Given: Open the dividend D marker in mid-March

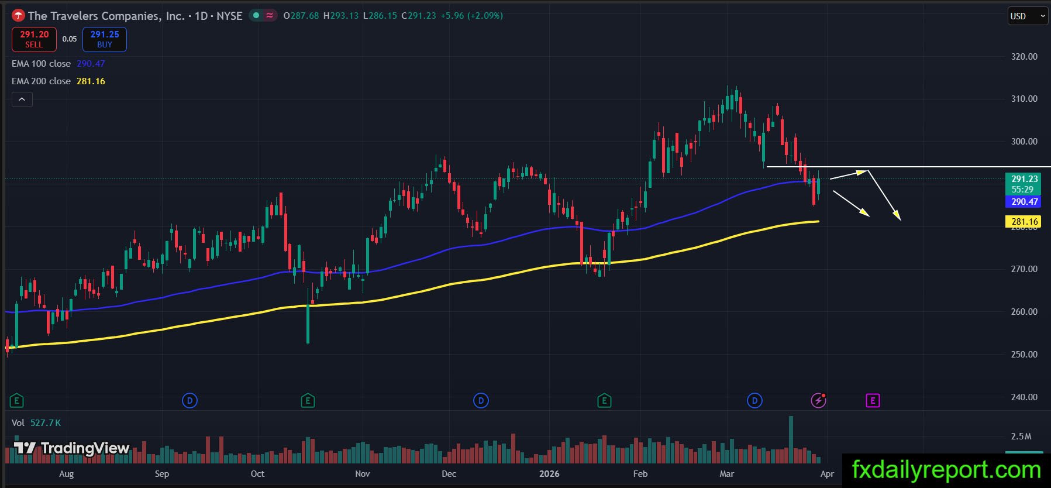Looking at the screenshot, I should click(754, 401).
